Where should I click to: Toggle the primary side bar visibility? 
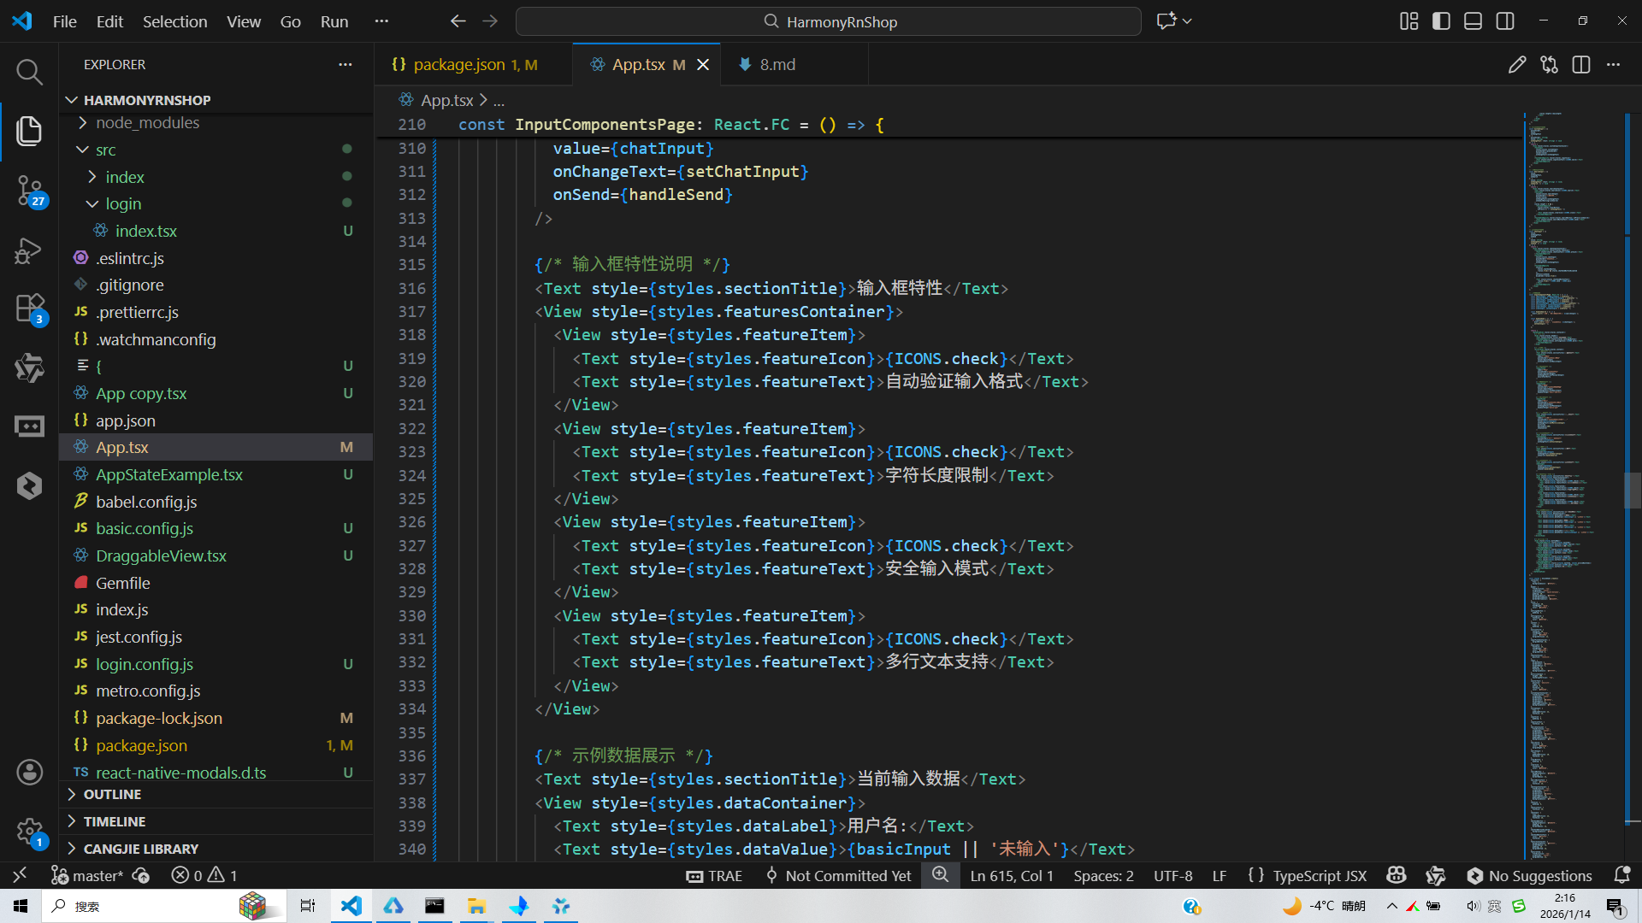[1441, 21]
